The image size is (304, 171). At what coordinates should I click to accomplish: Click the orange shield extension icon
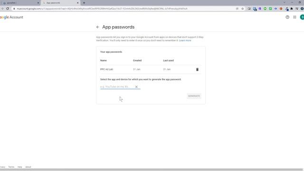tap(281, 9)
